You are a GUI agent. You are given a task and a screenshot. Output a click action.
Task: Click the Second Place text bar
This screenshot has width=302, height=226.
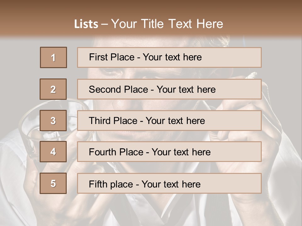tap(169, 89)
